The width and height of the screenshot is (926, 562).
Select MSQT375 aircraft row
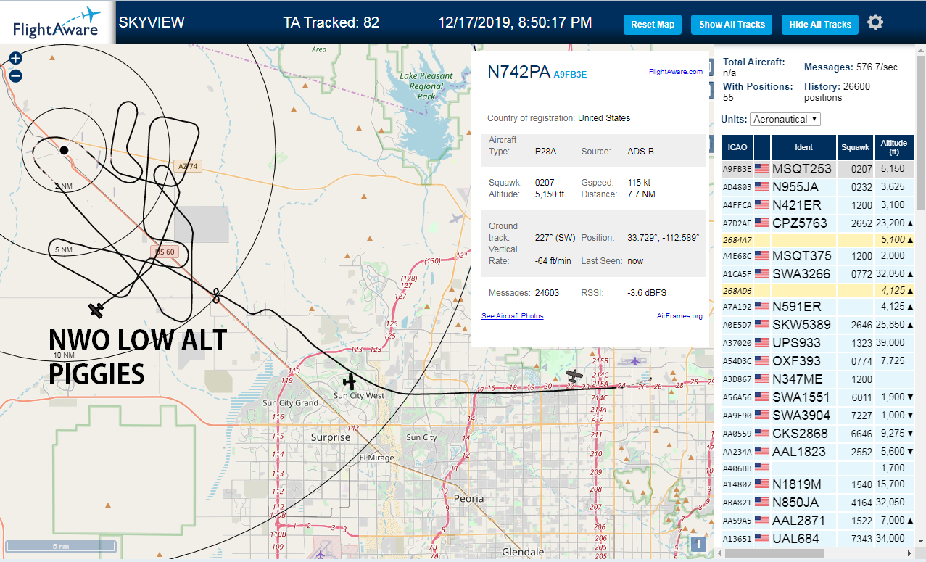(817, 256)
